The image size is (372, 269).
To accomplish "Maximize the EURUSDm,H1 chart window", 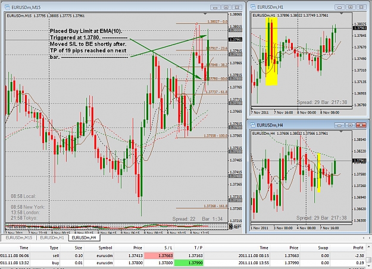I will [351, 7].
